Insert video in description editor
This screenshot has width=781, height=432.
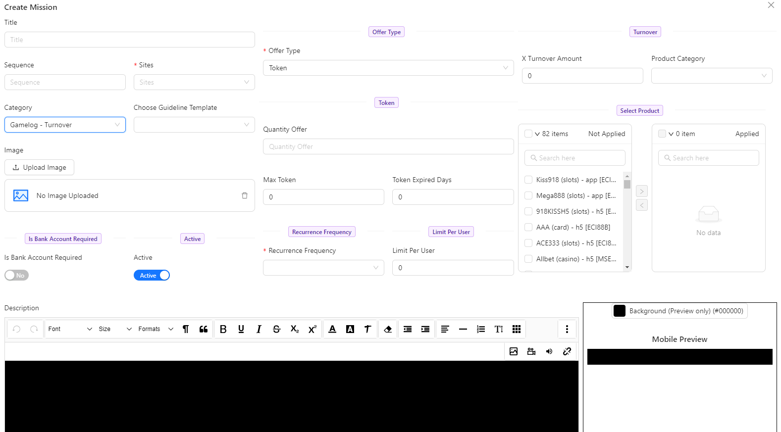pos(531,351)
